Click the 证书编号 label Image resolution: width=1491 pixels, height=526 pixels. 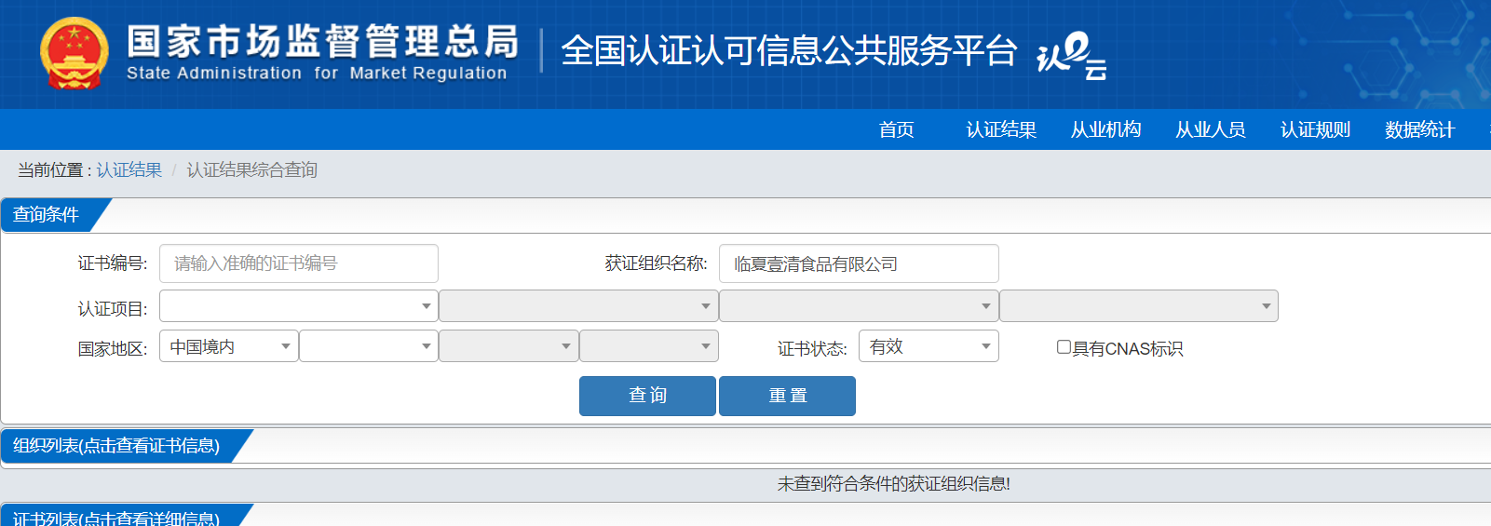(x=113, y=263)
